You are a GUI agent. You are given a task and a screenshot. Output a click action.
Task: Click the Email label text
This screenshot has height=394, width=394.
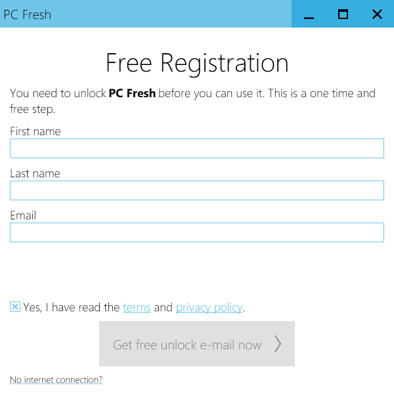pos(23,215)
